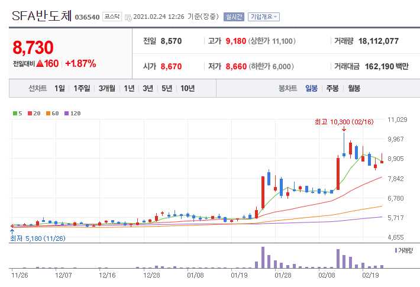Open the 기업개요 dropdown
Viewport: 420px width, 287px height.
[x=264, y=17]
